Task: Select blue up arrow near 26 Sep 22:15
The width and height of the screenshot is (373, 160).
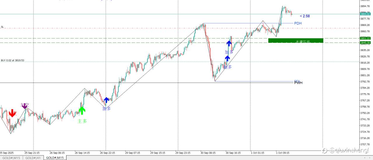Action: 106,100
